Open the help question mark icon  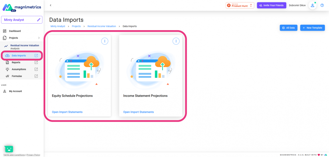322,5
